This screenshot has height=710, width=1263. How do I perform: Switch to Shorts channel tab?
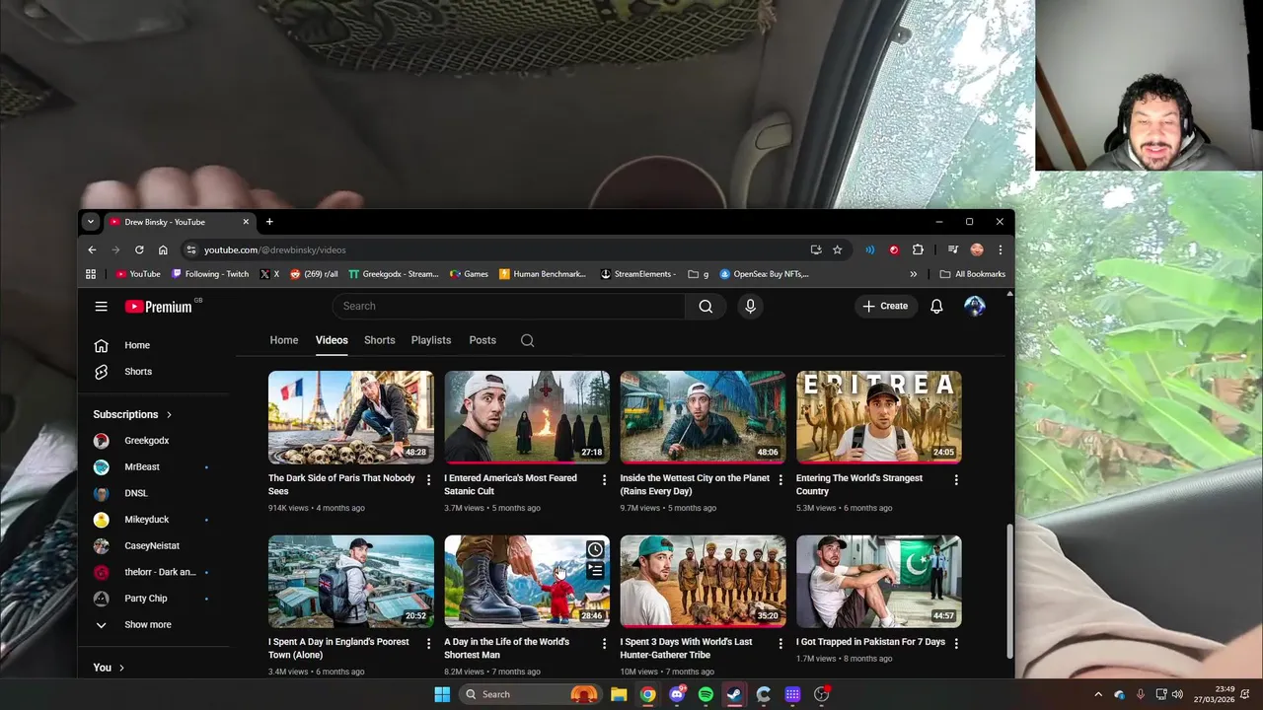379,340
